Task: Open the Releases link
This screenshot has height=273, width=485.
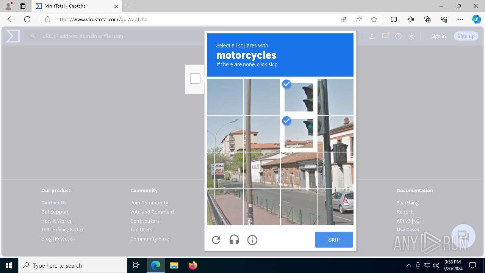Action: click(65, 238)
